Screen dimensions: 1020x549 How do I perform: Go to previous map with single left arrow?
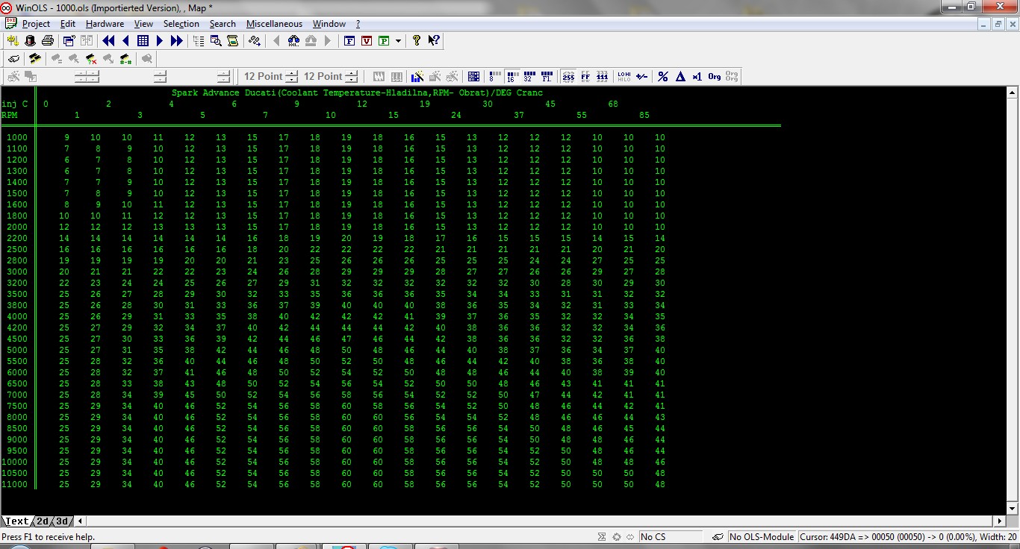point(125,41)
